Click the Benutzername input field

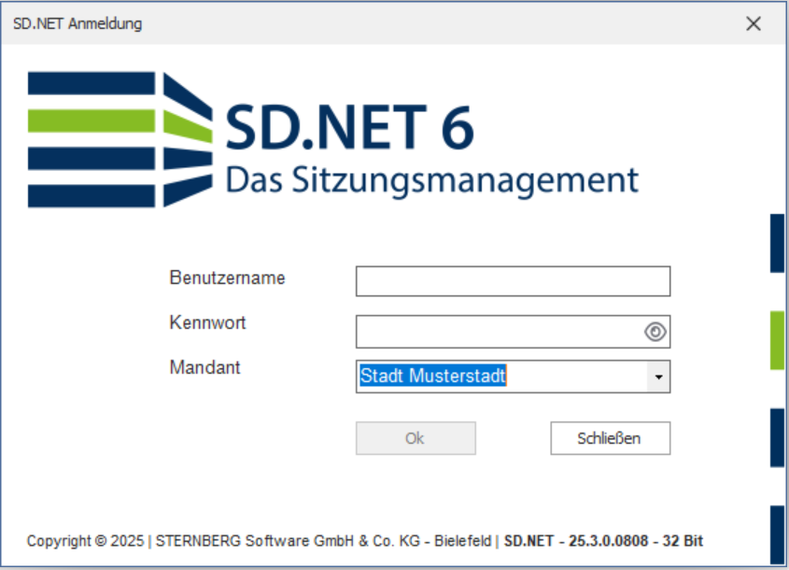pyautogui.click(x=513, y=281)
